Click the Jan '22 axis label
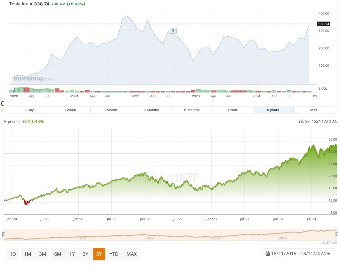Image resolution: width=340 pixels, height=268 pixels. click(145, 219)
